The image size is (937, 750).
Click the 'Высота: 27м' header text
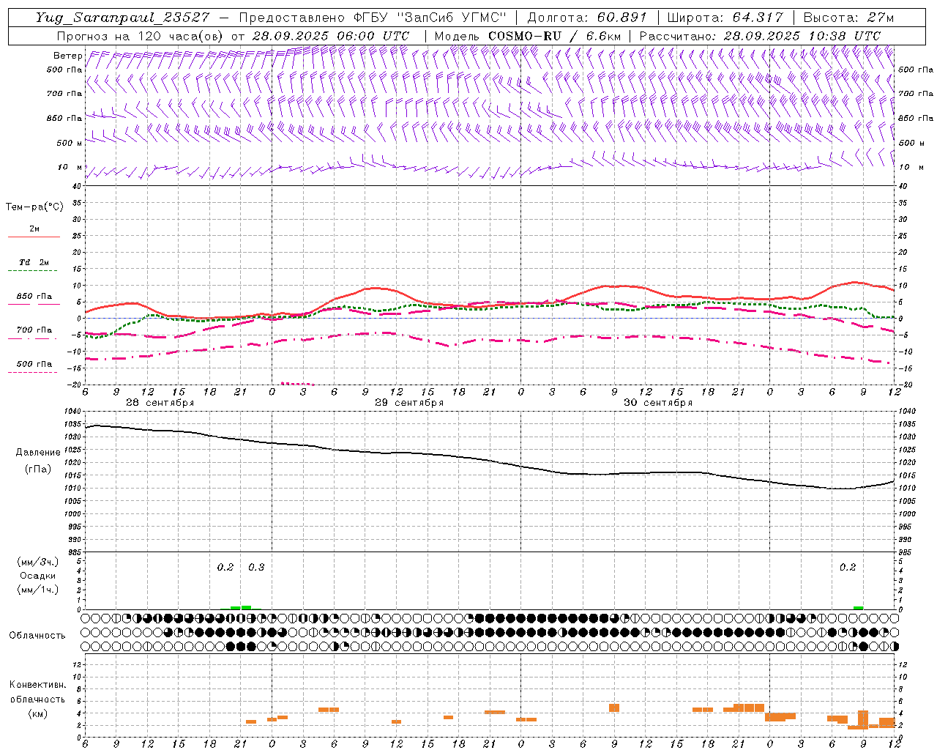848,18
